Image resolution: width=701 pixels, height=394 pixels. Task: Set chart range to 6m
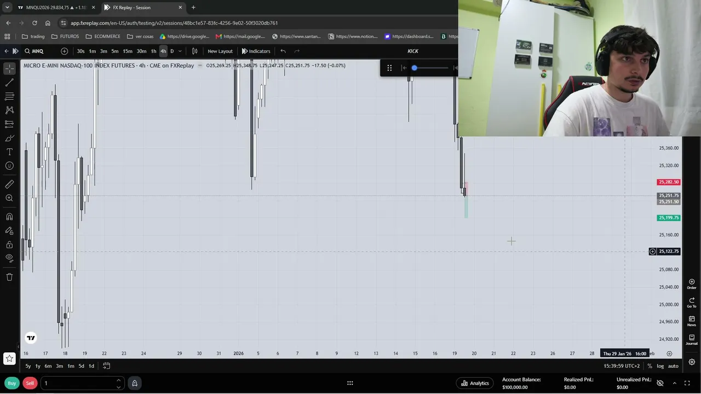[48, 366]
